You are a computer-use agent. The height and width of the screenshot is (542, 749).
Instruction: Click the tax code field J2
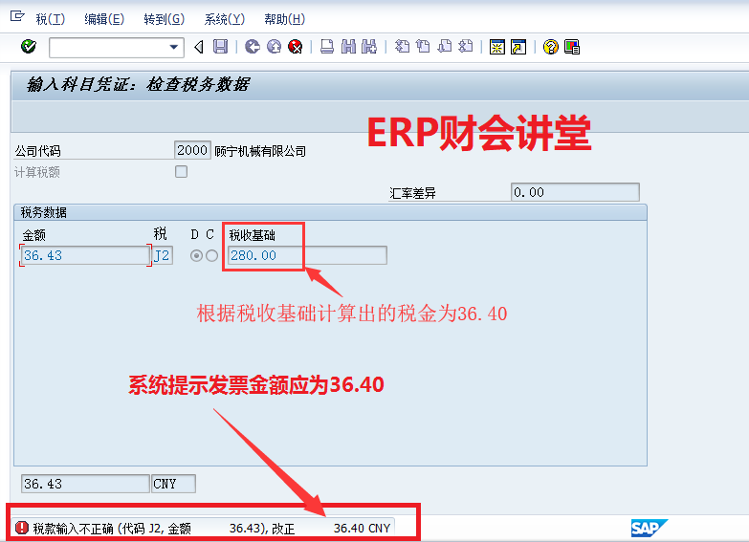[163, 255]
